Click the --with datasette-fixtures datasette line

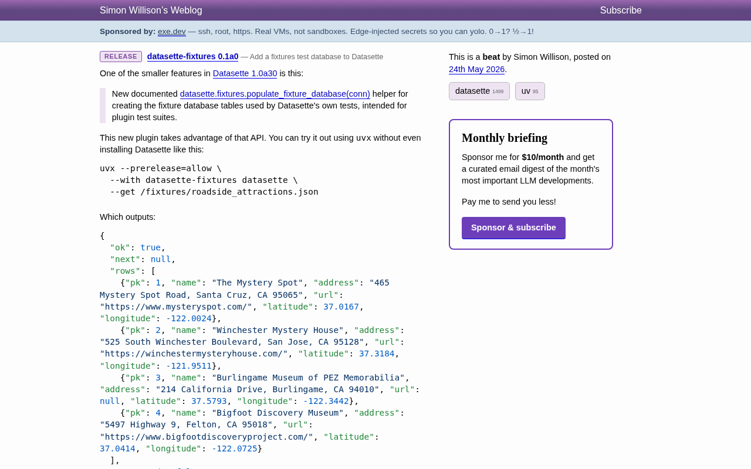[204, 180]
